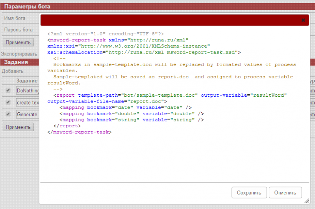Click the comment line starting with Bookmarks
This screenshot has width=315, height=209.
click(174, 64)
